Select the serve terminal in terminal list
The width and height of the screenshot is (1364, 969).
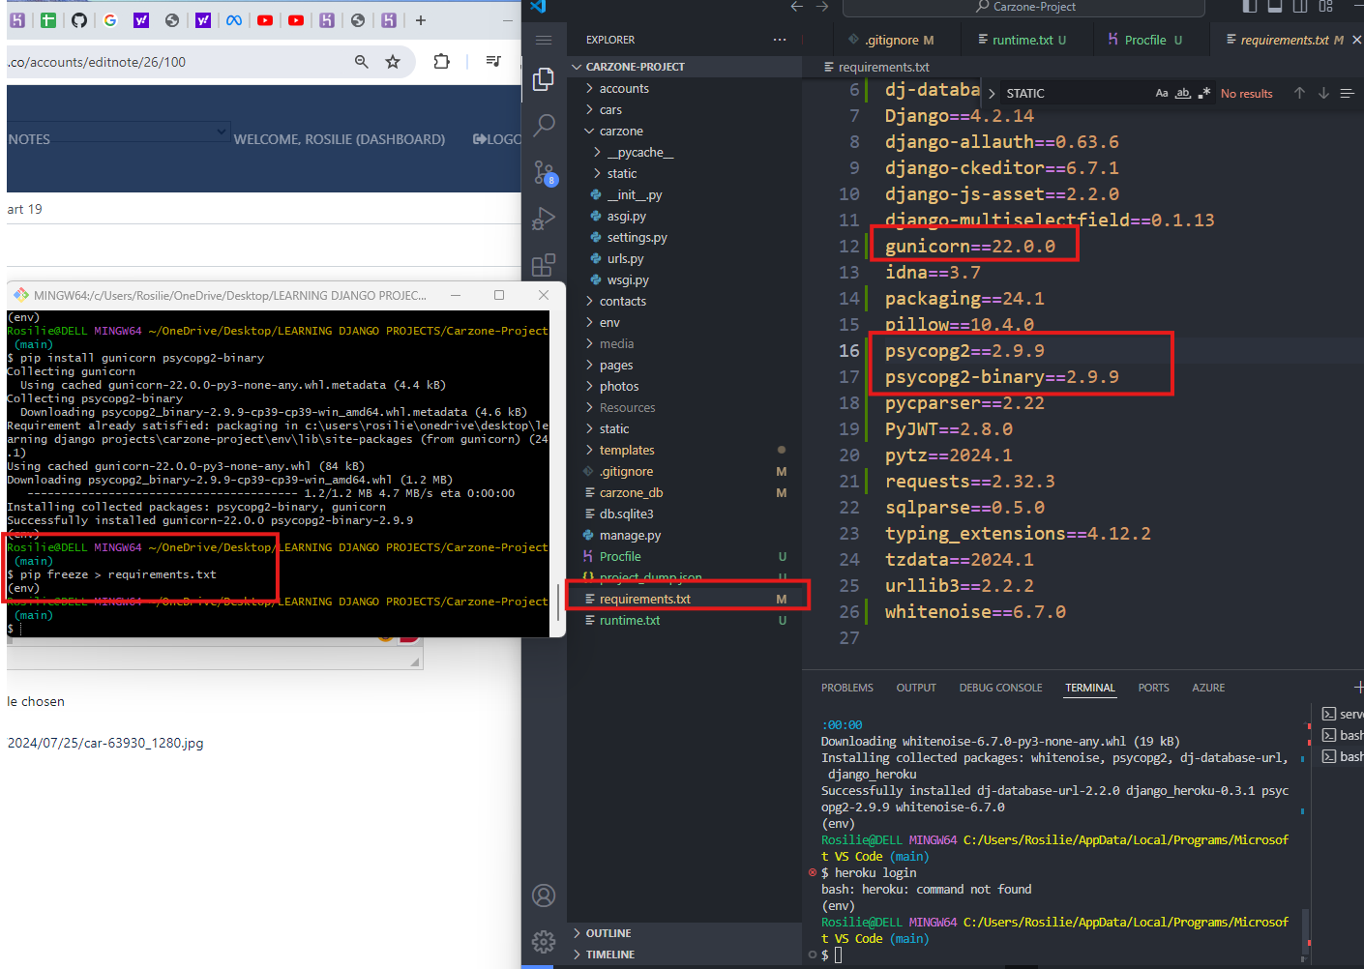pos(1342,714)
